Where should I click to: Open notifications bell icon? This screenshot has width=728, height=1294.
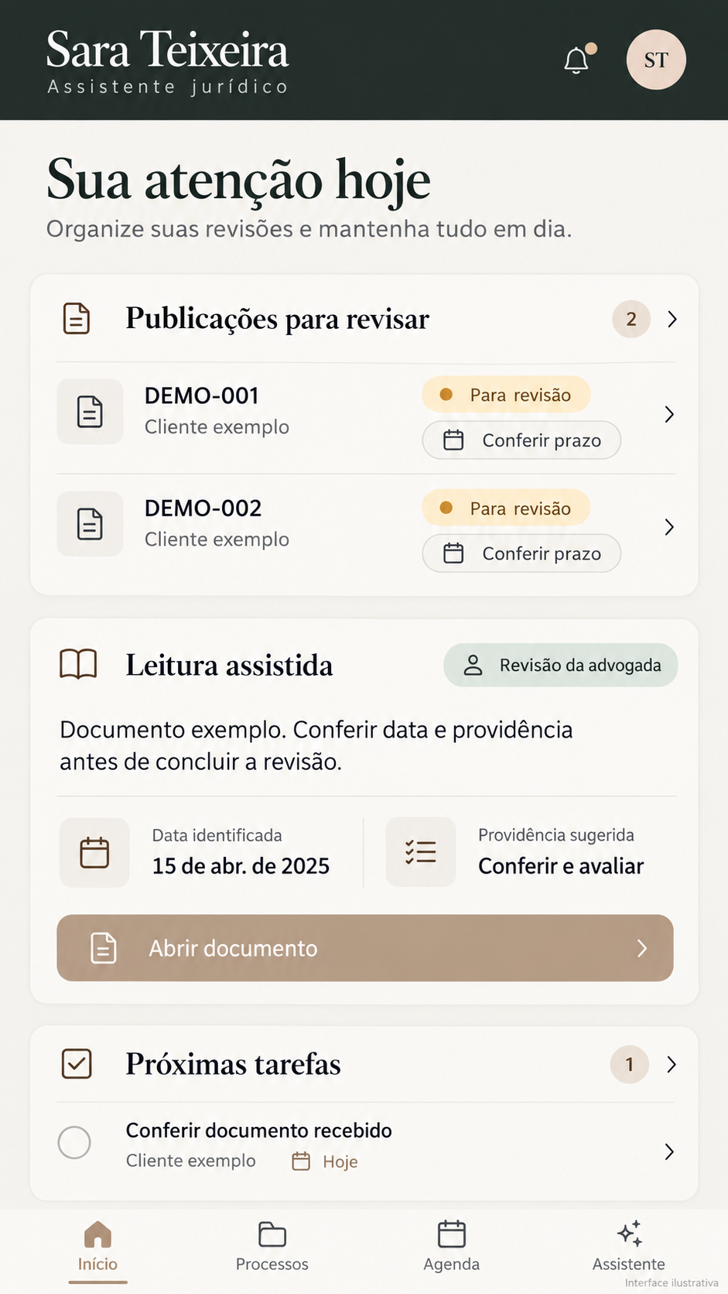576,60
